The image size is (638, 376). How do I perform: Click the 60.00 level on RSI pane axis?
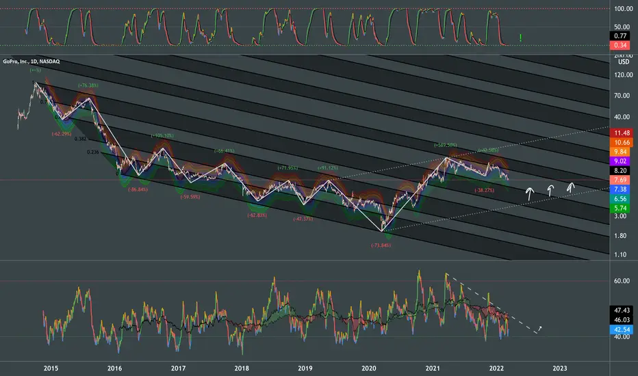point(622,281)
